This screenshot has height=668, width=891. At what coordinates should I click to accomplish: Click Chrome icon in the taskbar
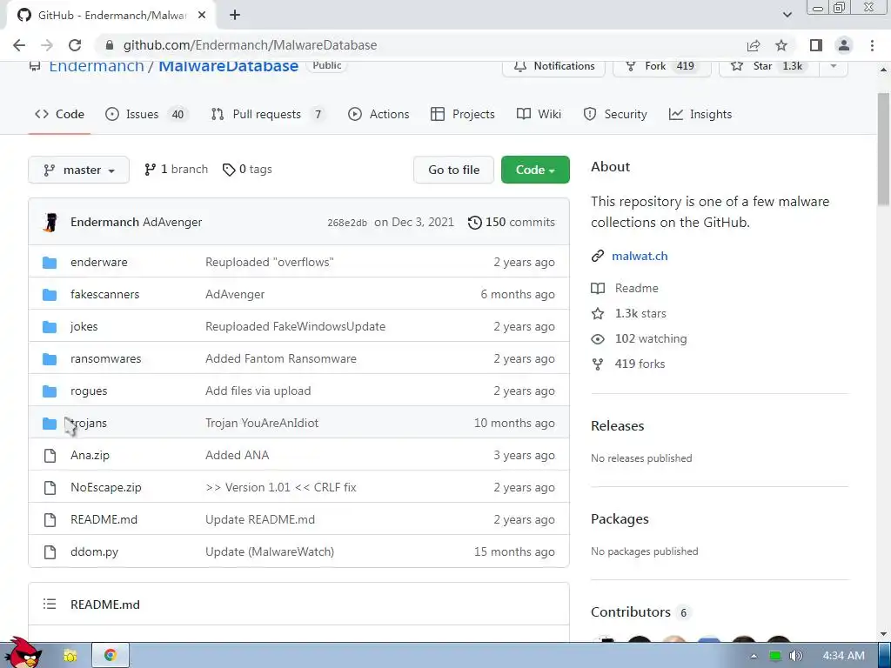pos(111,655)
